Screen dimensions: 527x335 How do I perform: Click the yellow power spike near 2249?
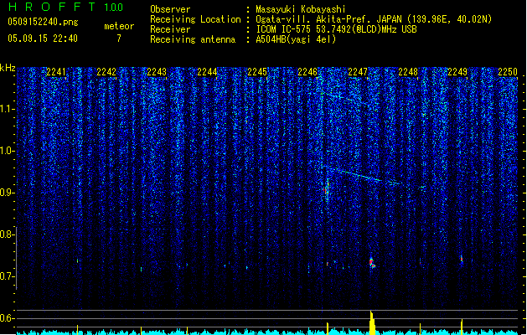click(462, 327)
